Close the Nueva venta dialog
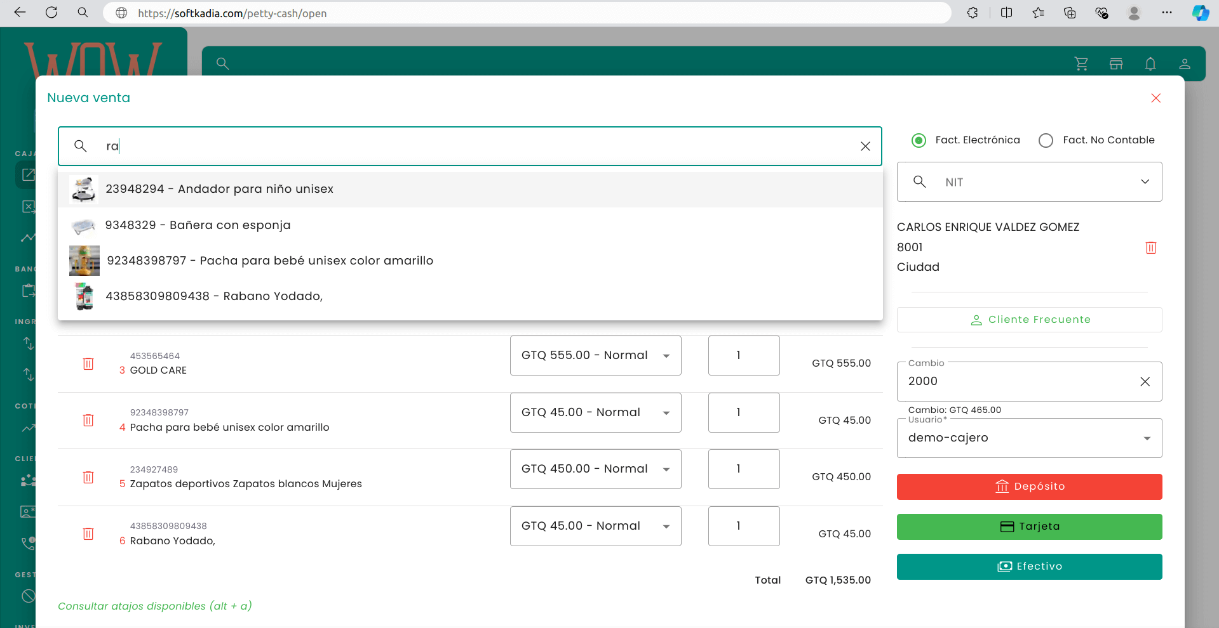 pos(1155,98)
